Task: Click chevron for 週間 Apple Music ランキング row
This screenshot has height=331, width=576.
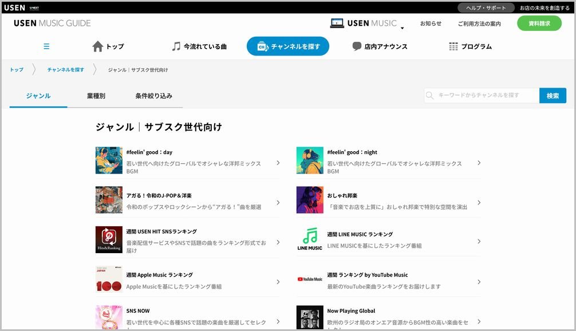Action: coord(278,282)
